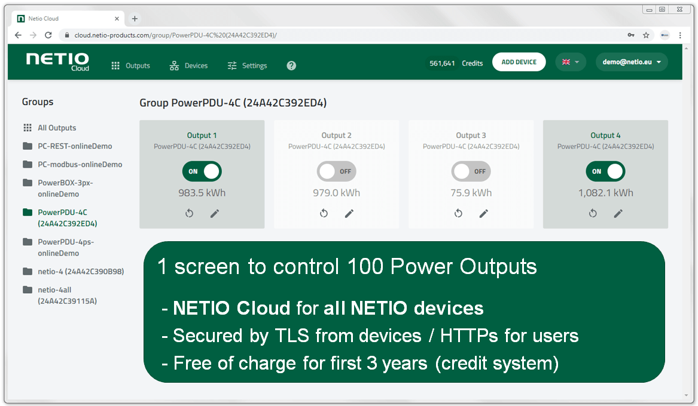
Task: Select the PowerPDU-4C (24A42C392ED4) group
Action: click(60, 218)
